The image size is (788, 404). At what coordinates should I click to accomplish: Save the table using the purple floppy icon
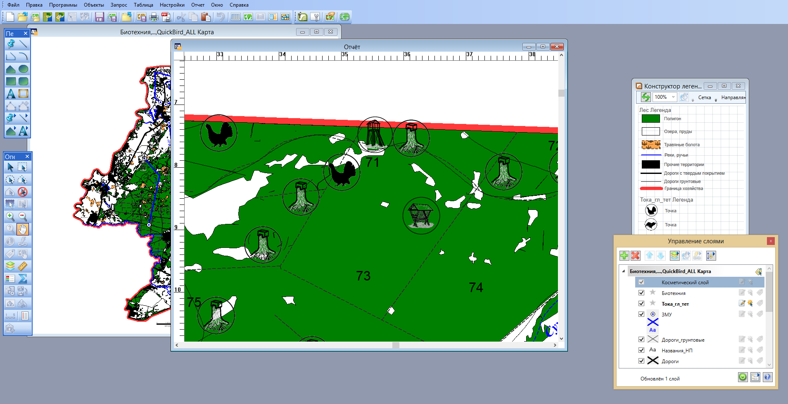point(100,17)
